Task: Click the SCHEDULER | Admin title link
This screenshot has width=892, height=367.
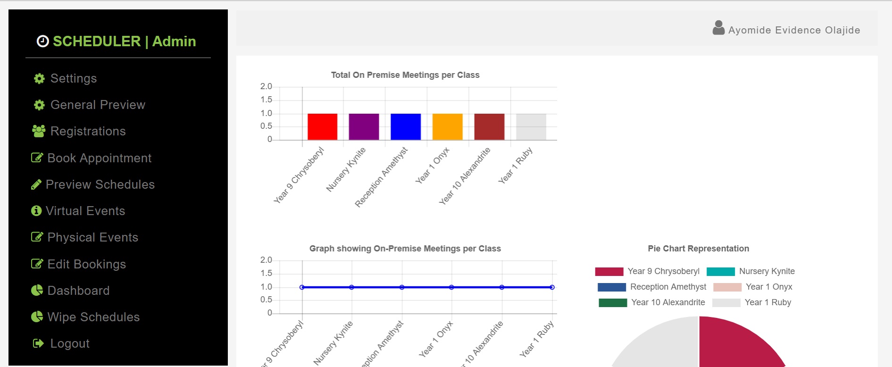Action: 117,42
